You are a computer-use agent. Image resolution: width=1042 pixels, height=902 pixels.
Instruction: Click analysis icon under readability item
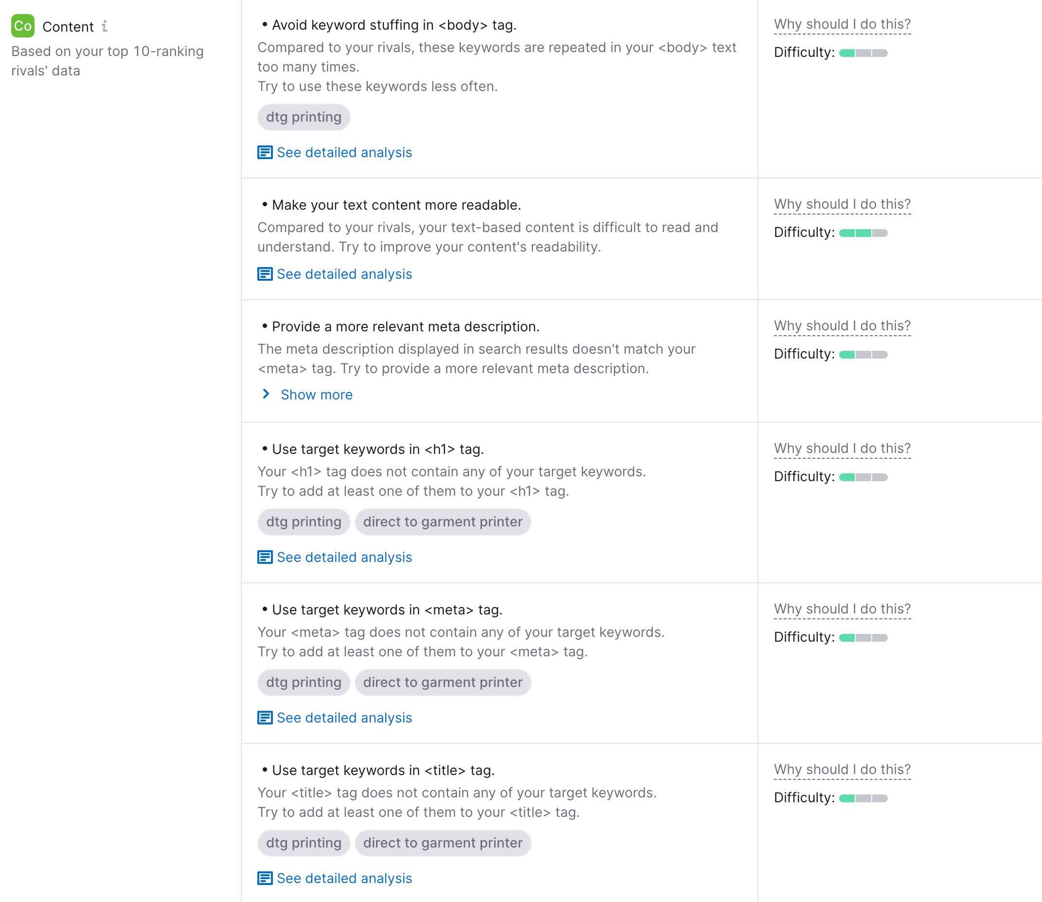click(x=265, y=274)
